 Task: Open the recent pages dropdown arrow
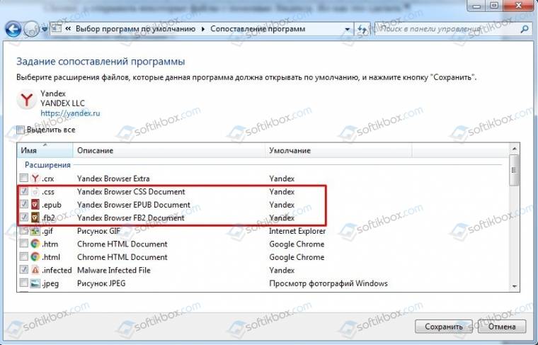(46, 29)
